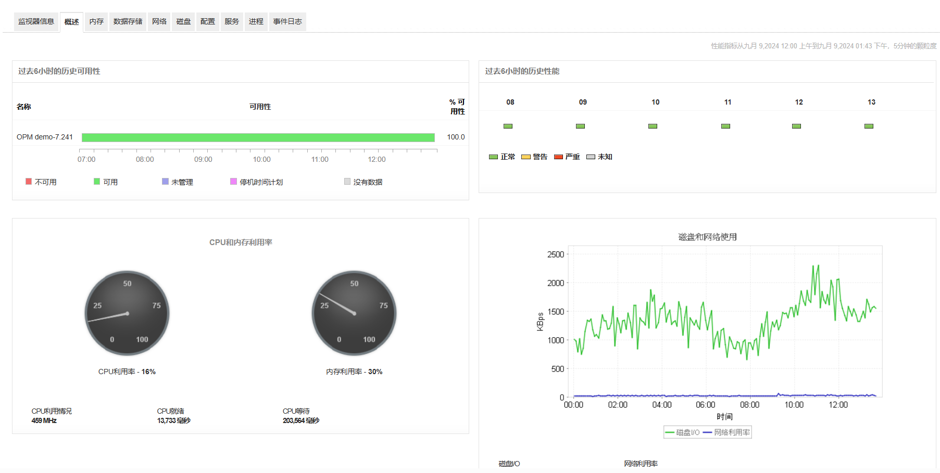
Task: Select the 网络 tab
Action: (x=159, y=22)
